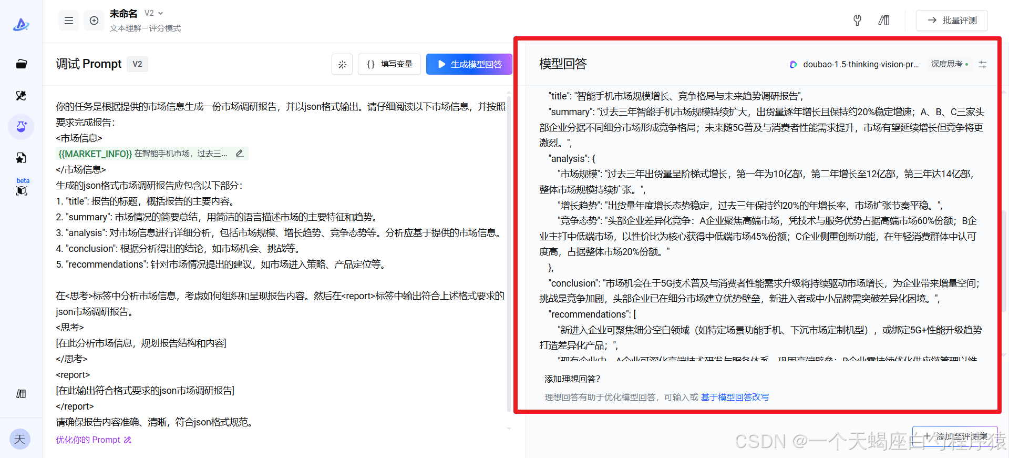The width and height of the screenshot is (1009, 458).
Task: Click the 填写变量 button
Action: (x=389, y=64)
